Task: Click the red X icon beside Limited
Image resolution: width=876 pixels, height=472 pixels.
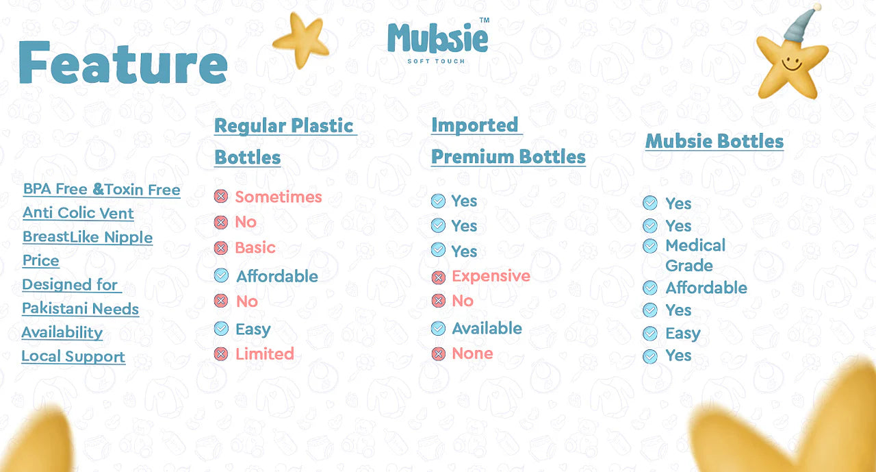Action: (220, 353)
